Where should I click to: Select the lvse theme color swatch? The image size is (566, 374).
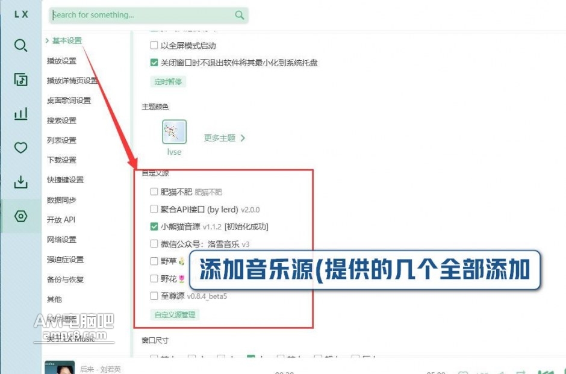pyautogui.click(x=174, y=132)
